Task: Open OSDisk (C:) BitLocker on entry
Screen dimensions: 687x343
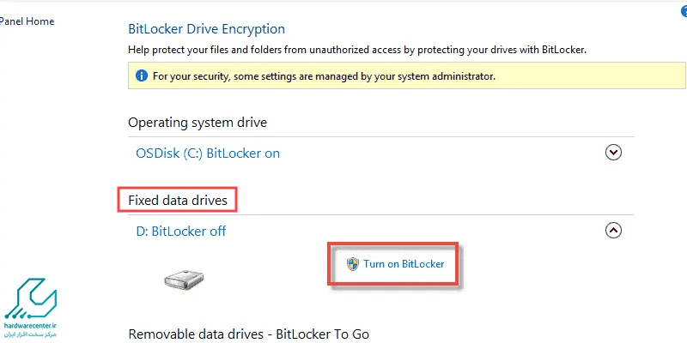Action: (208, 153)
